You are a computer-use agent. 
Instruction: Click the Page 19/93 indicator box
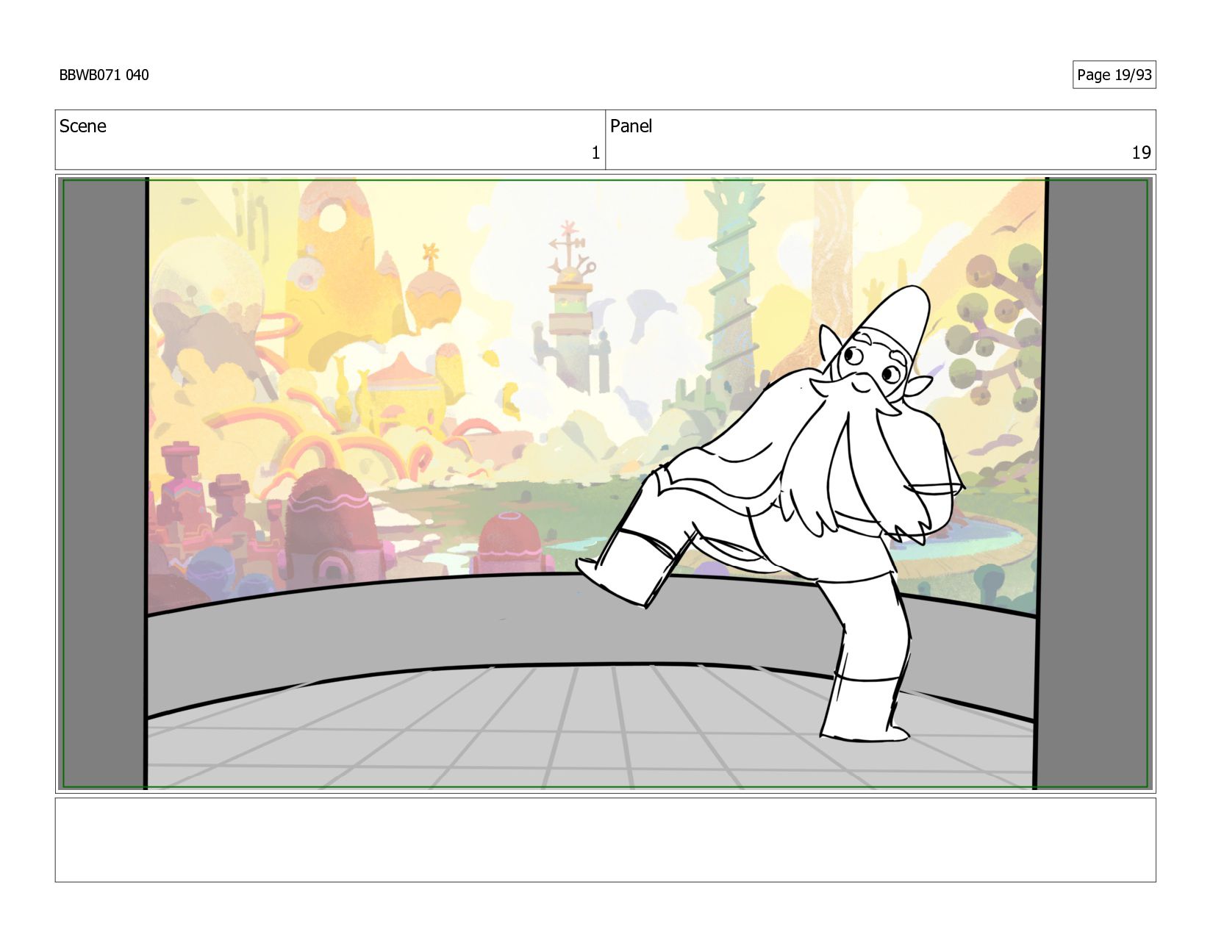(x=1114, y=75)
